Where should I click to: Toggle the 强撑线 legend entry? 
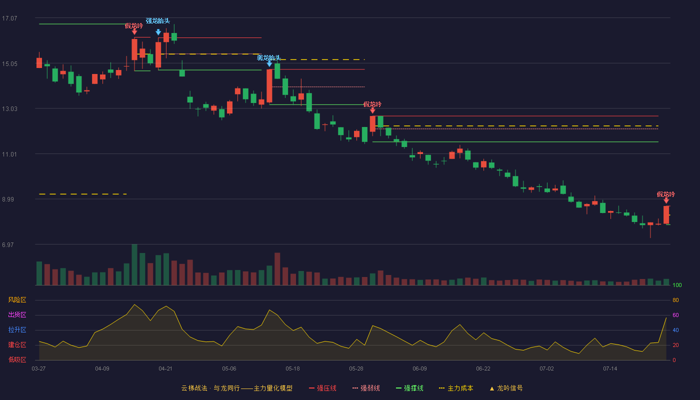click(x=410, y=388)
